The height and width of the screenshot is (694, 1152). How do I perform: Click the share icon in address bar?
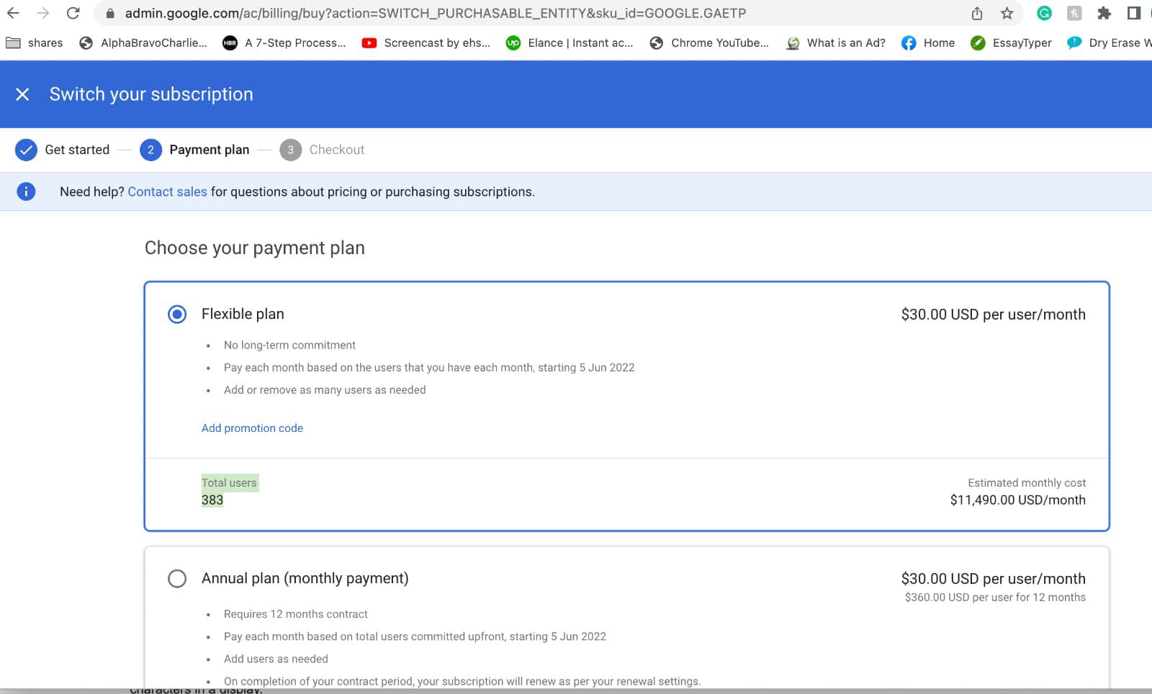click(x=977, y=13)
